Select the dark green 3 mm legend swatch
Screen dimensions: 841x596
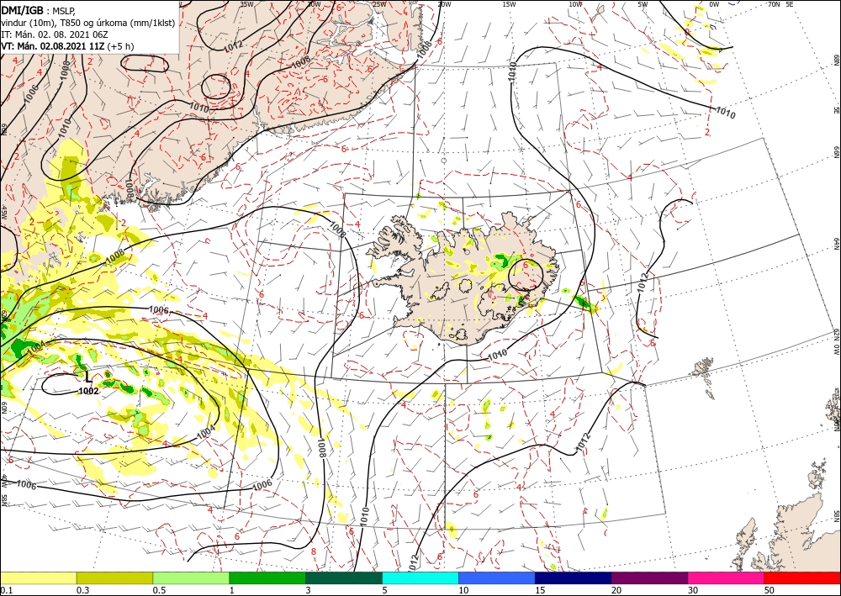tap(344, 578)
